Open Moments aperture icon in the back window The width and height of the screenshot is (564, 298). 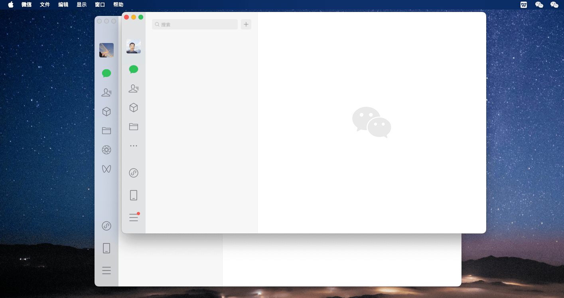(x=106, y=150)
